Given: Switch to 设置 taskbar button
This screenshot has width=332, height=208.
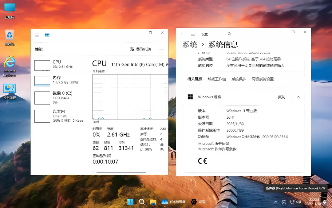Looking at the screenshot, I should pyautogui.click(x=198, y=202).
